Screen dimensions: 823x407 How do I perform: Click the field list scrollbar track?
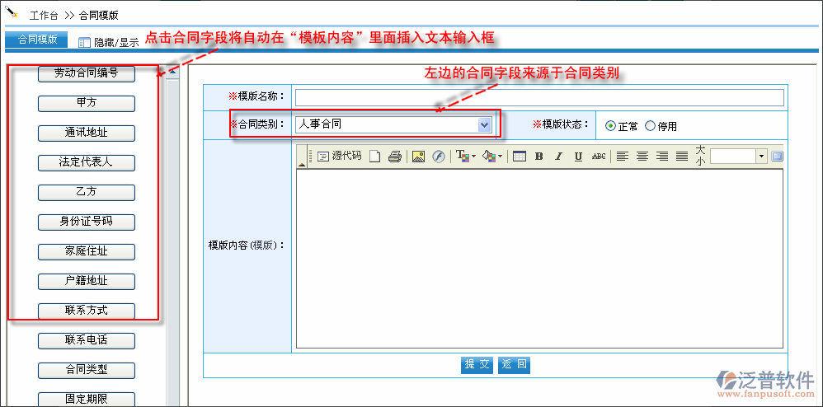click(172, 242)
